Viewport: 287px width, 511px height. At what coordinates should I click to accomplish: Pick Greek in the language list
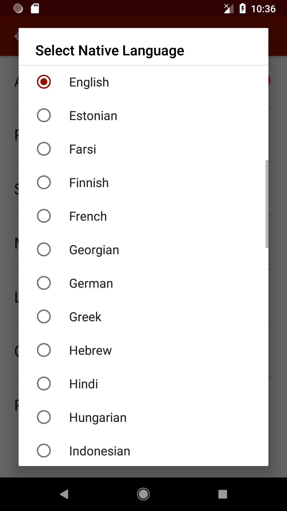(x=85, y=317)
